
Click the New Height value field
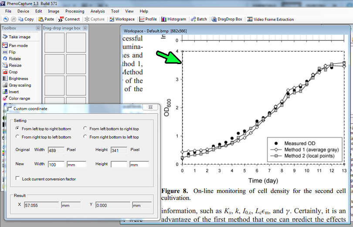click(119, 164)
